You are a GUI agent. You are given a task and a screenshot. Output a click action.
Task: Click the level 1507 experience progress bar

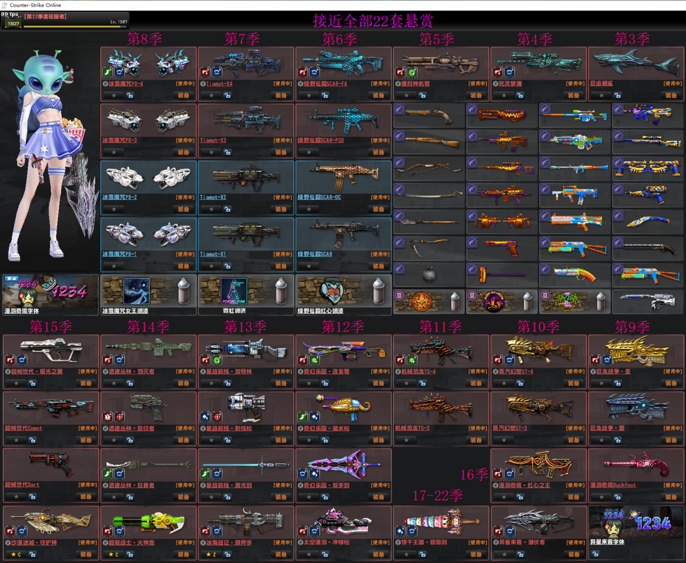point(75,26)
